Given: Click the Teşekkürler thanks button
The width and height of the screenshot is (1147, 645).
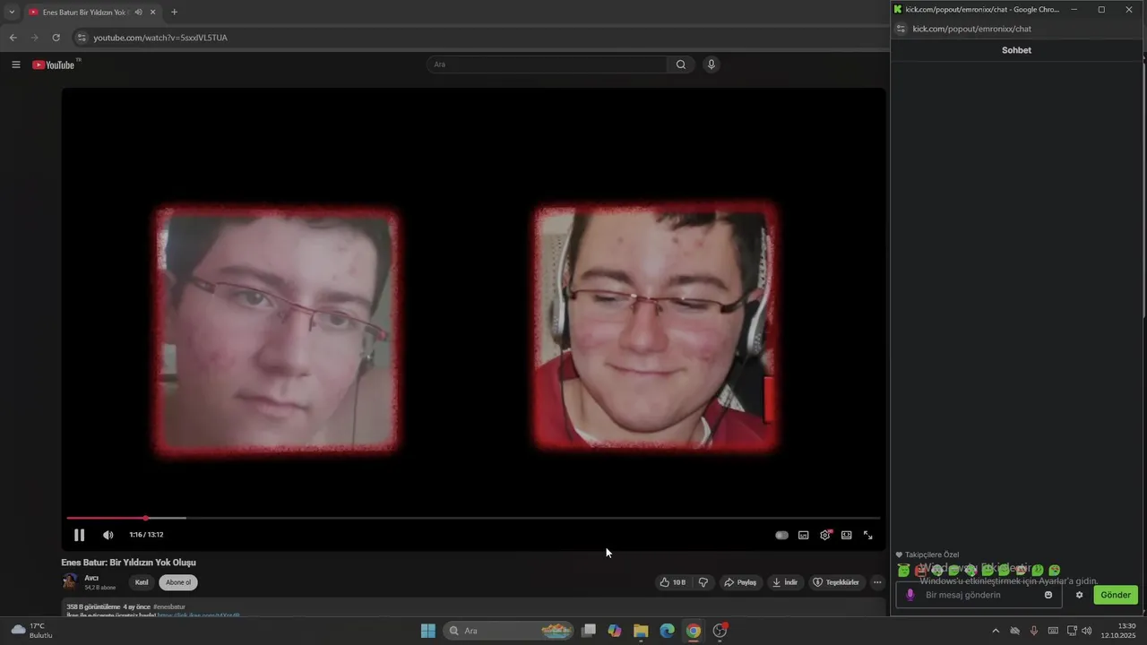Looking at the screenshot, I should 836,582.
